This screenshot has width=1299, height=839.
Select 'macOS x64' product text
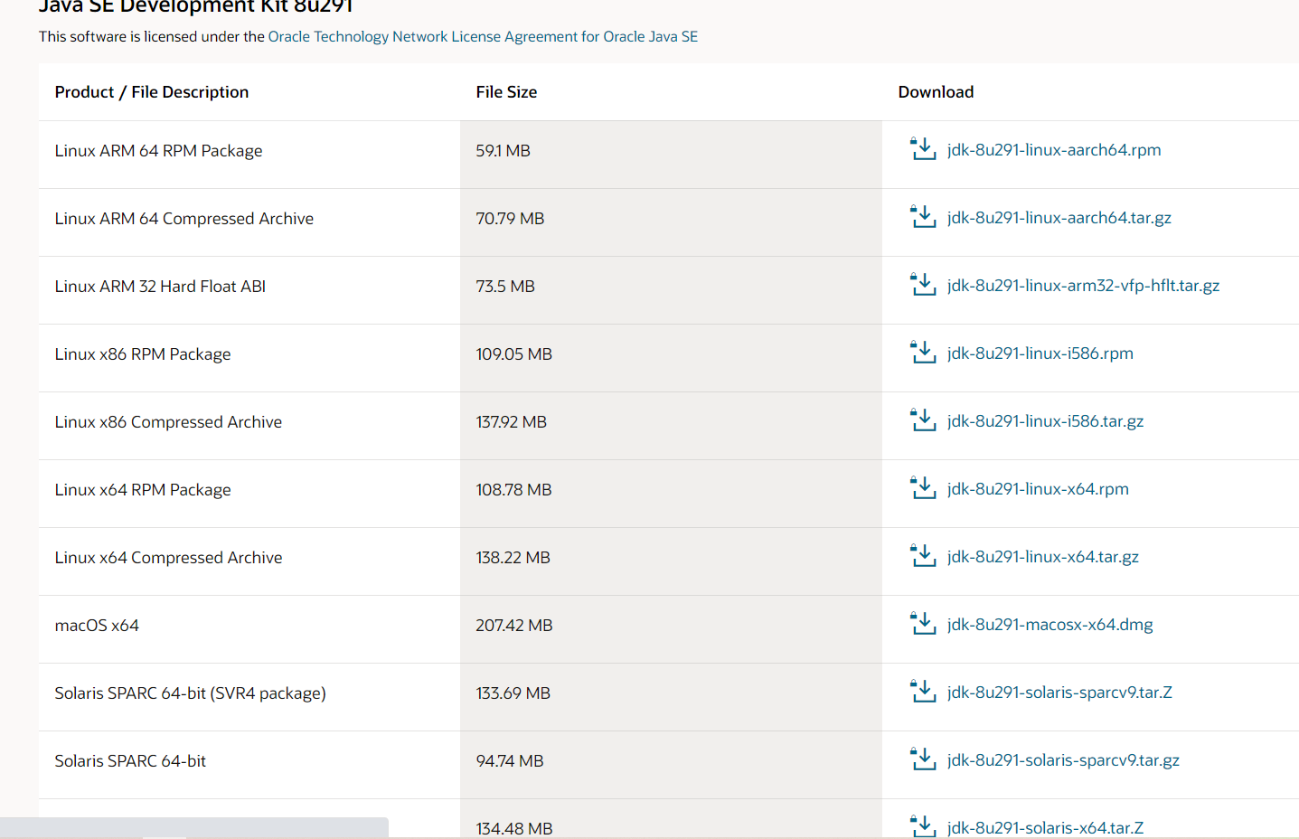pos(97,626)
